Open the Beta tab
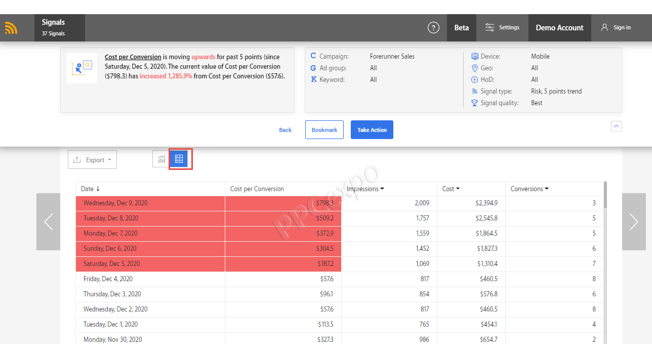Screen dimensions: 652x358 coord(462,28)
